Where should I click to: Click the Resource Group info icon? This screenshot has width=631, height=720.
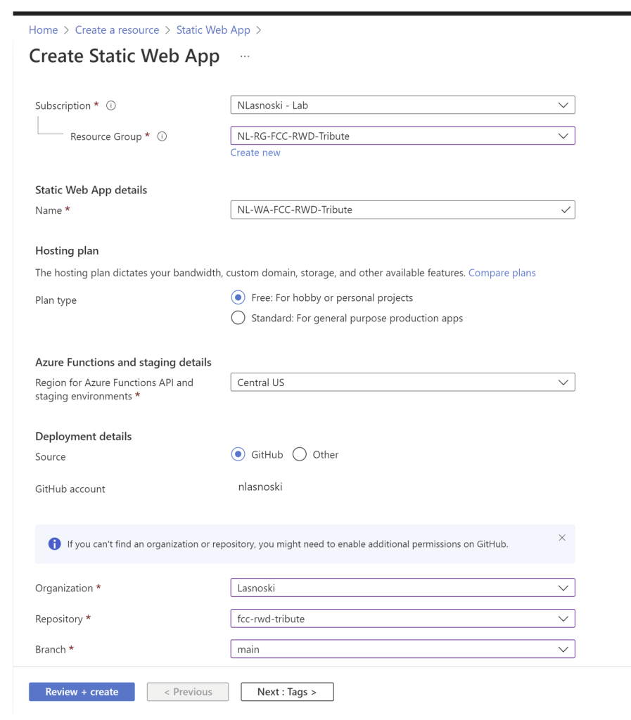click(x=162, y=136)
